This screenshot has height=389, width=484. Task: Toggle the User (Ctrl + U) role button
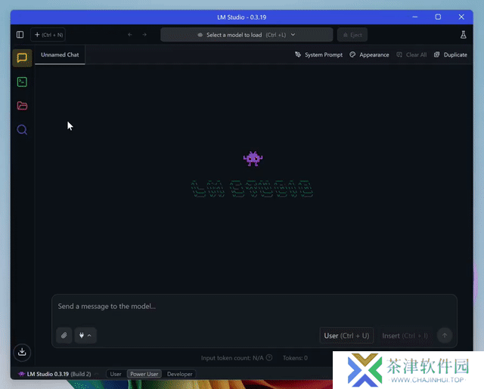(x=346, y=335)
